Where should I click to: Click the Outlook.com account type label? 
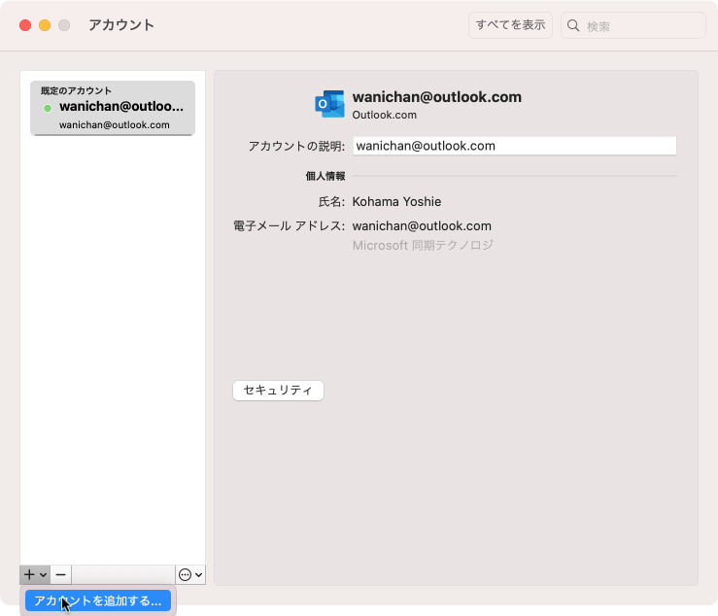click(x=384, y=115)
